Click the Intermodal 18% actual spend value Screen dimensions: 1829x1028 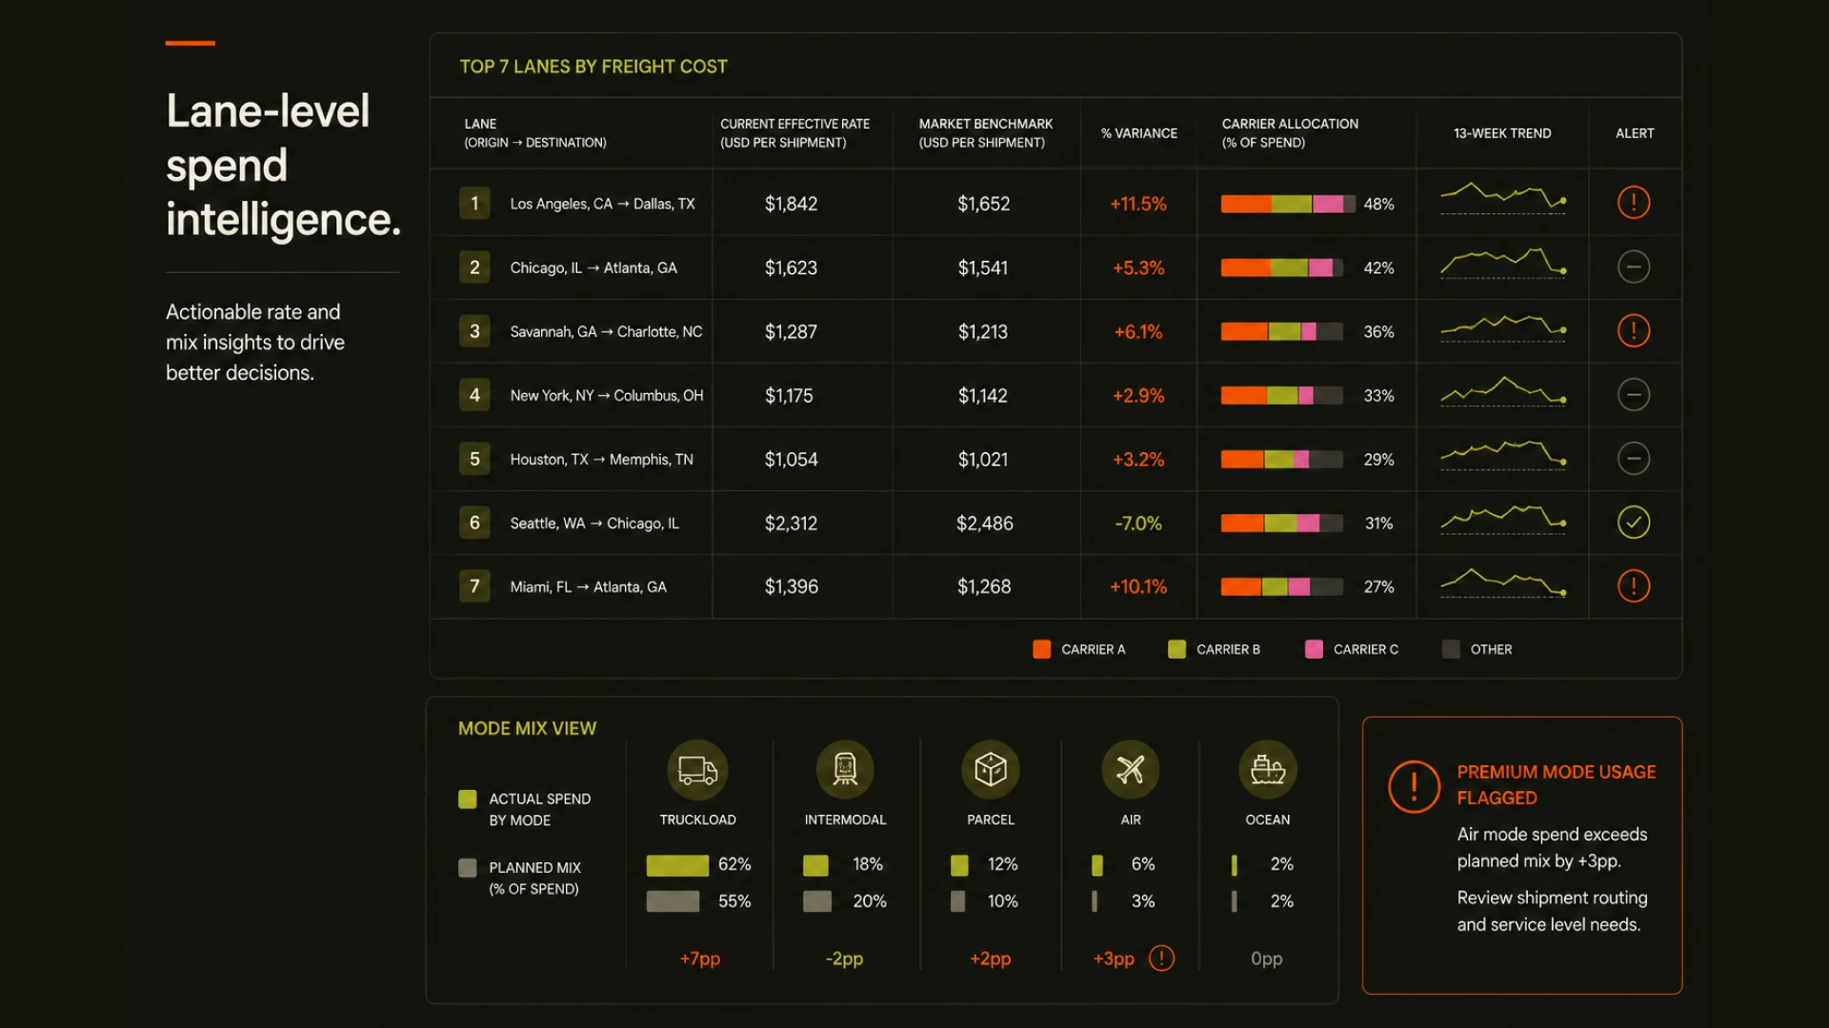tap(867, 864)
